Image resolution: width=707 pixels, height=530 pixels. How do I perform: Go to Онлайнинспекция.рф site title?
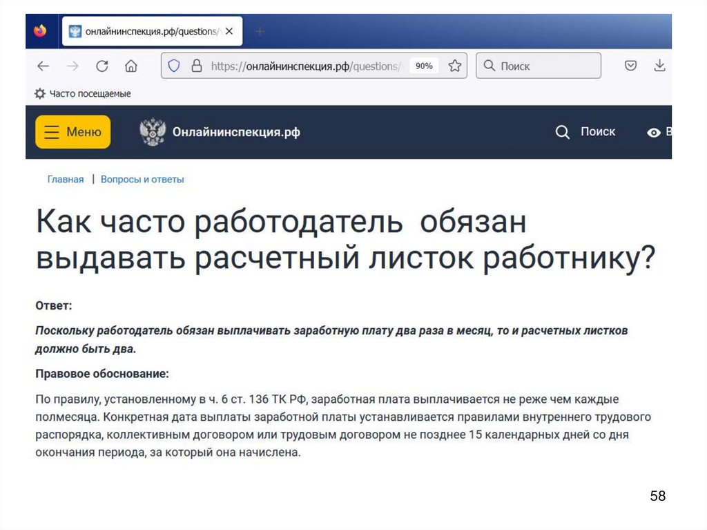click(x=236, y=132)
